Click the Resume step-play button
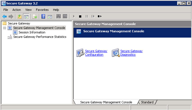This screenshot has height=110, width=192. click(93, 16)
